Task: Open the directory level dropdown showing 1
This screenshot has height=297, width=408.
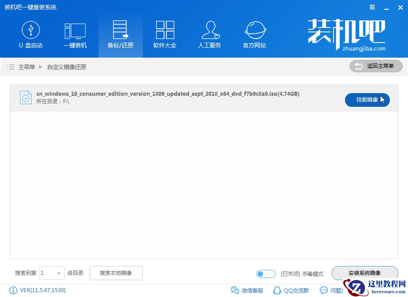Action: (x=51, y=274)
